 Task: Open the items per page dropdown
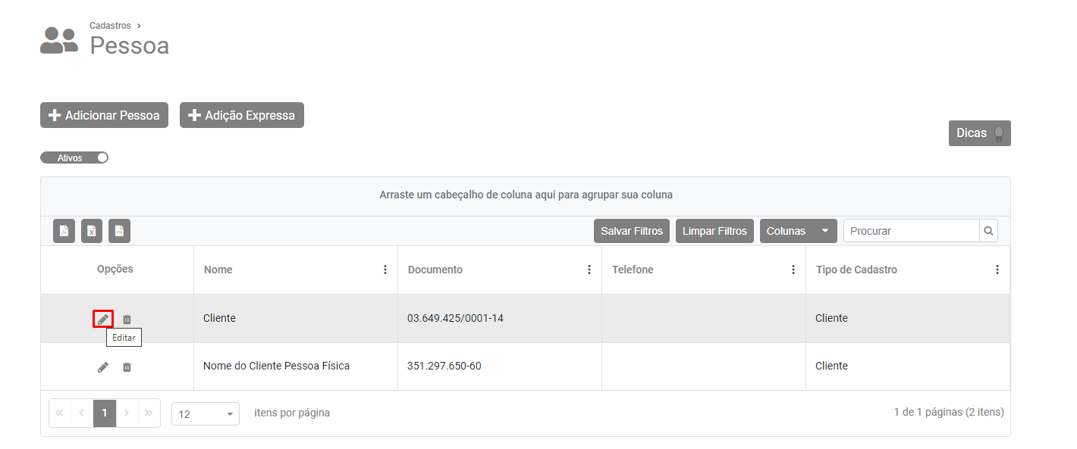[x=205, y=414]
